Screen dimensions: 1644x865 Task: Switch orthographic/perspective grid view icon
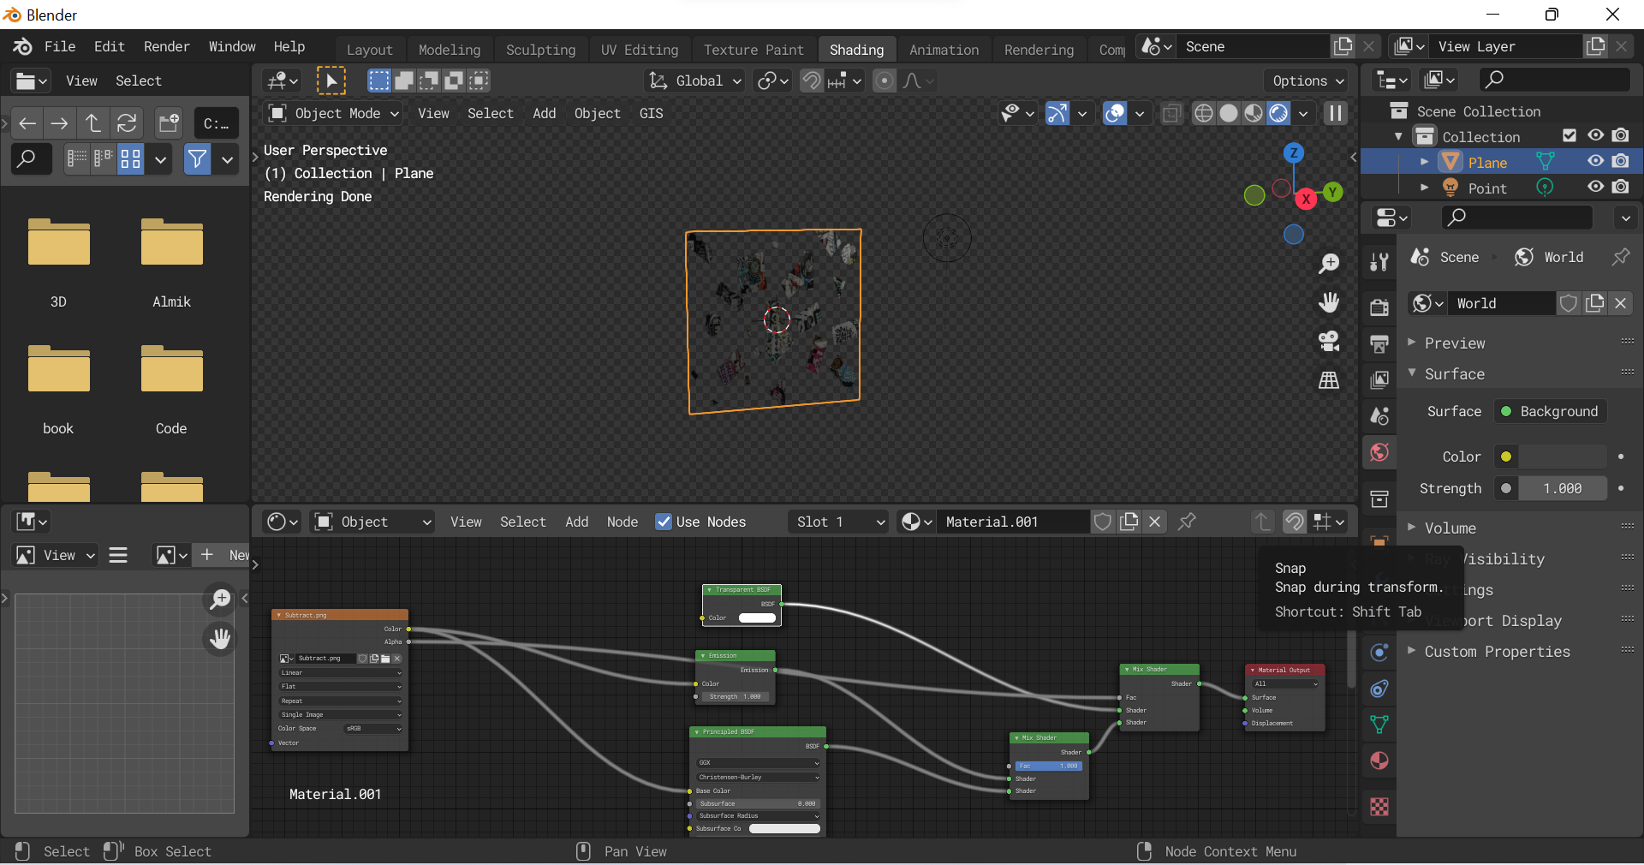click(x=1329, y=380)
